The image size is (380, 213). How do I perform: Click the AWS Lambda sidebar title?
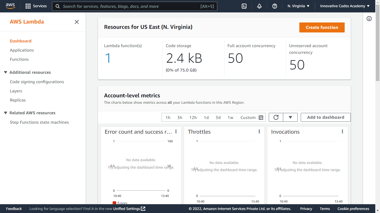pos(27,22)
